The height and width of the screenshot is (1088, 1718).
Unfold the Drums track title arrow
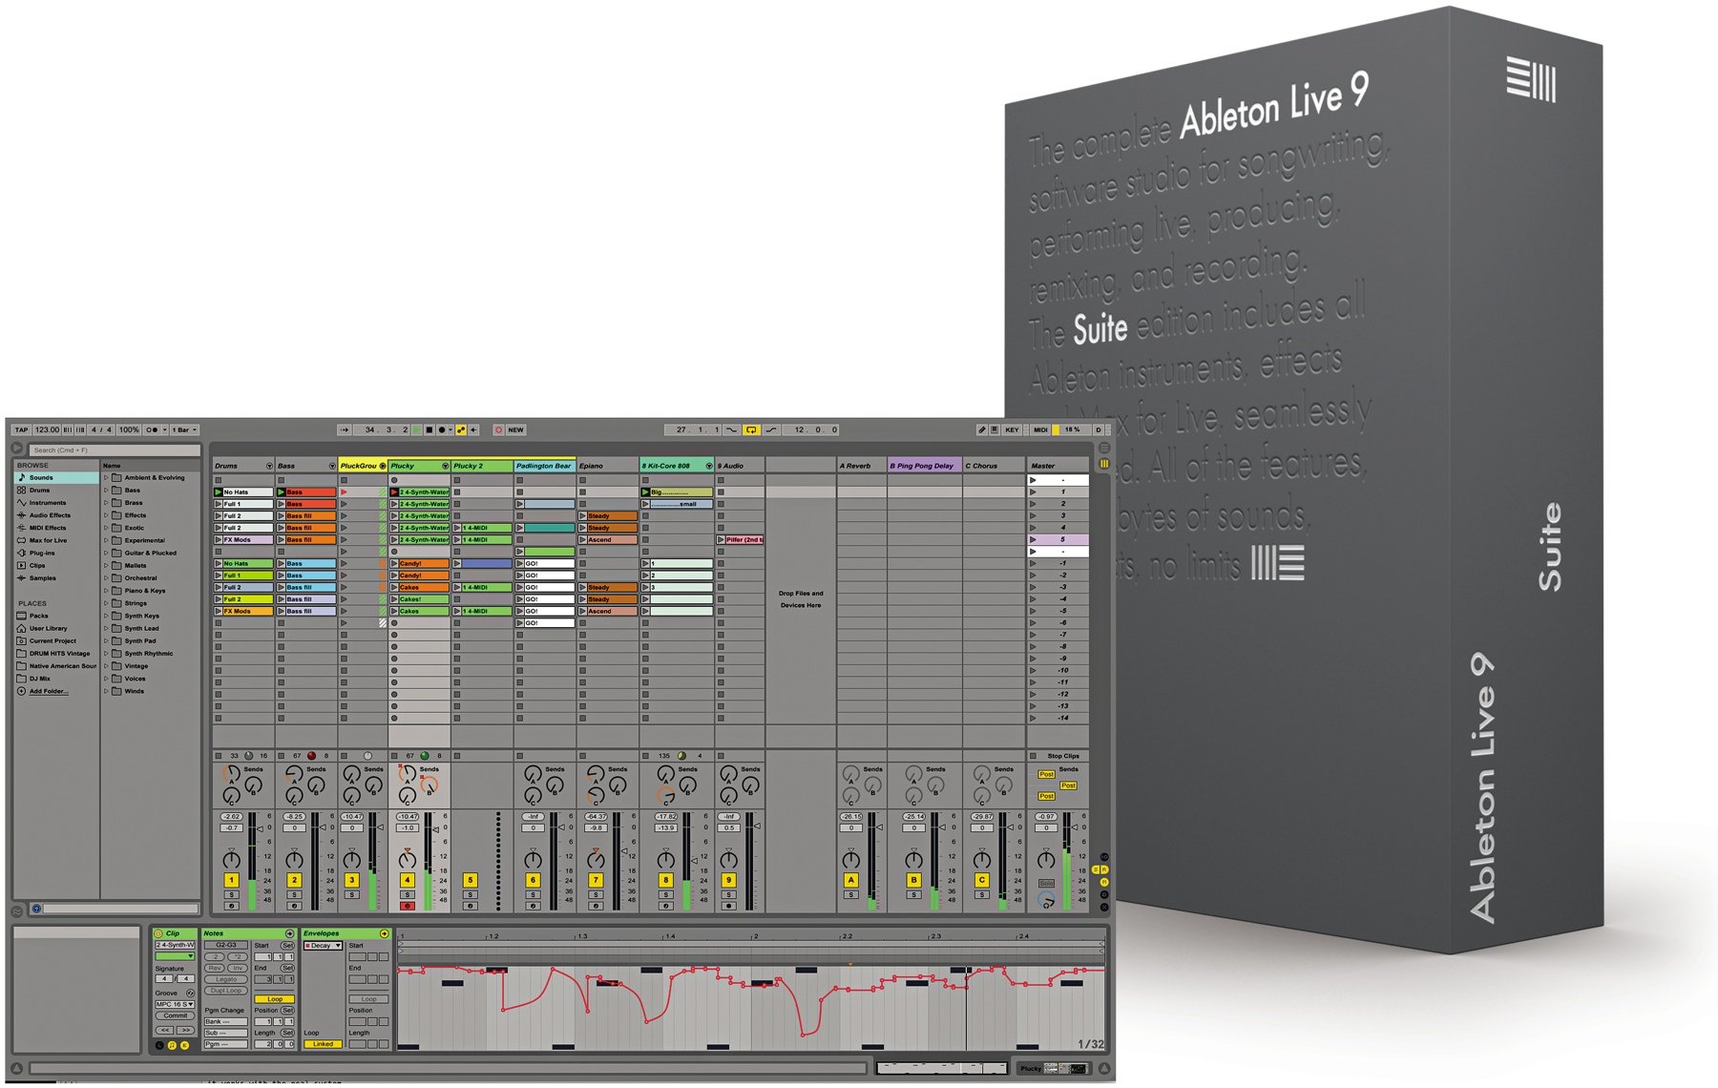coord(269,466)
